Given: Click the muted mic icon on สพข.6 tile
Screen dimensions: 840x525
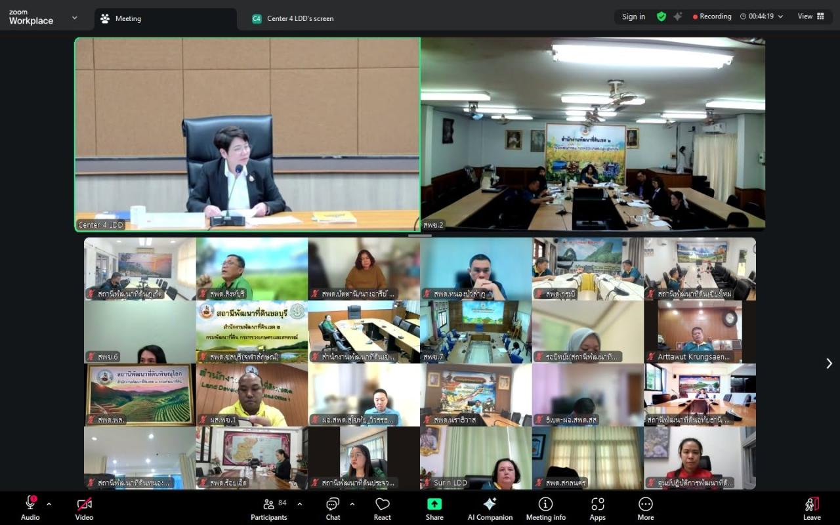Looking at the screenshot, I should pos(91,357).
